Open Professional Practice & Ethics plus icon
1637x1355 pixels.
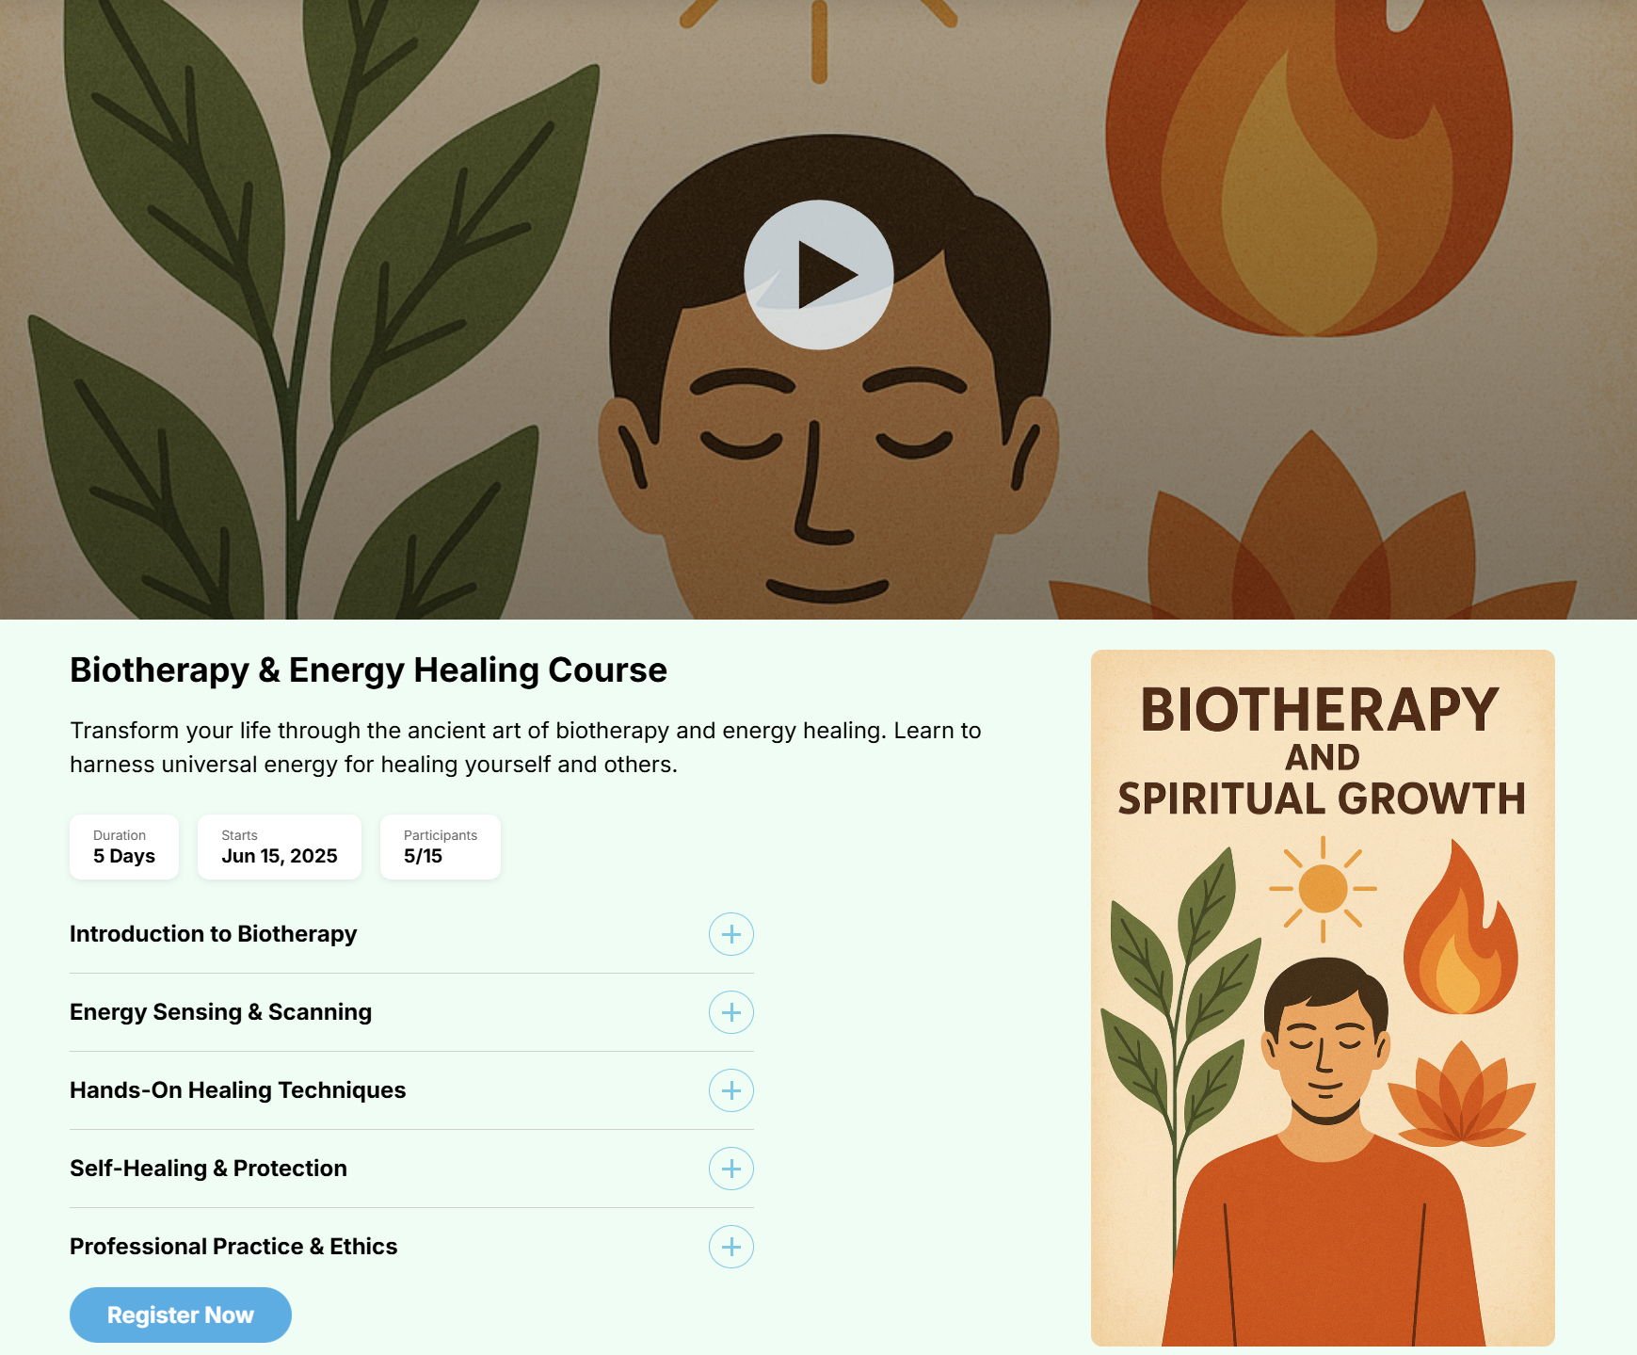coord(731,1247)
